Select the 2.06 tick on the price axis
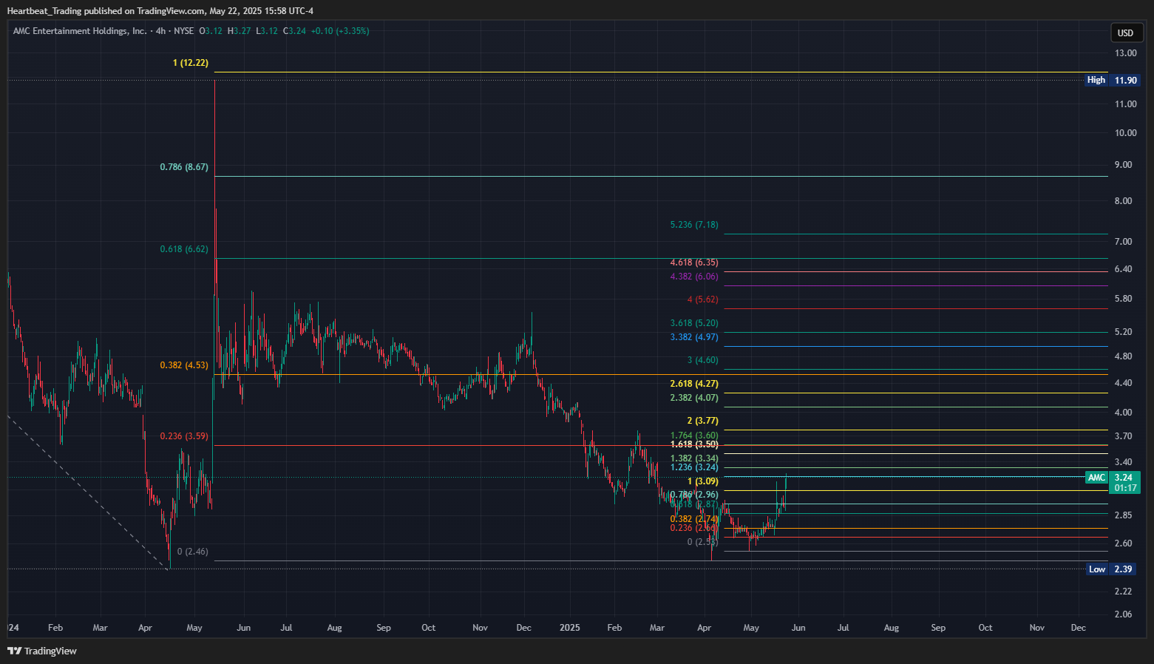 point(1123,614)
